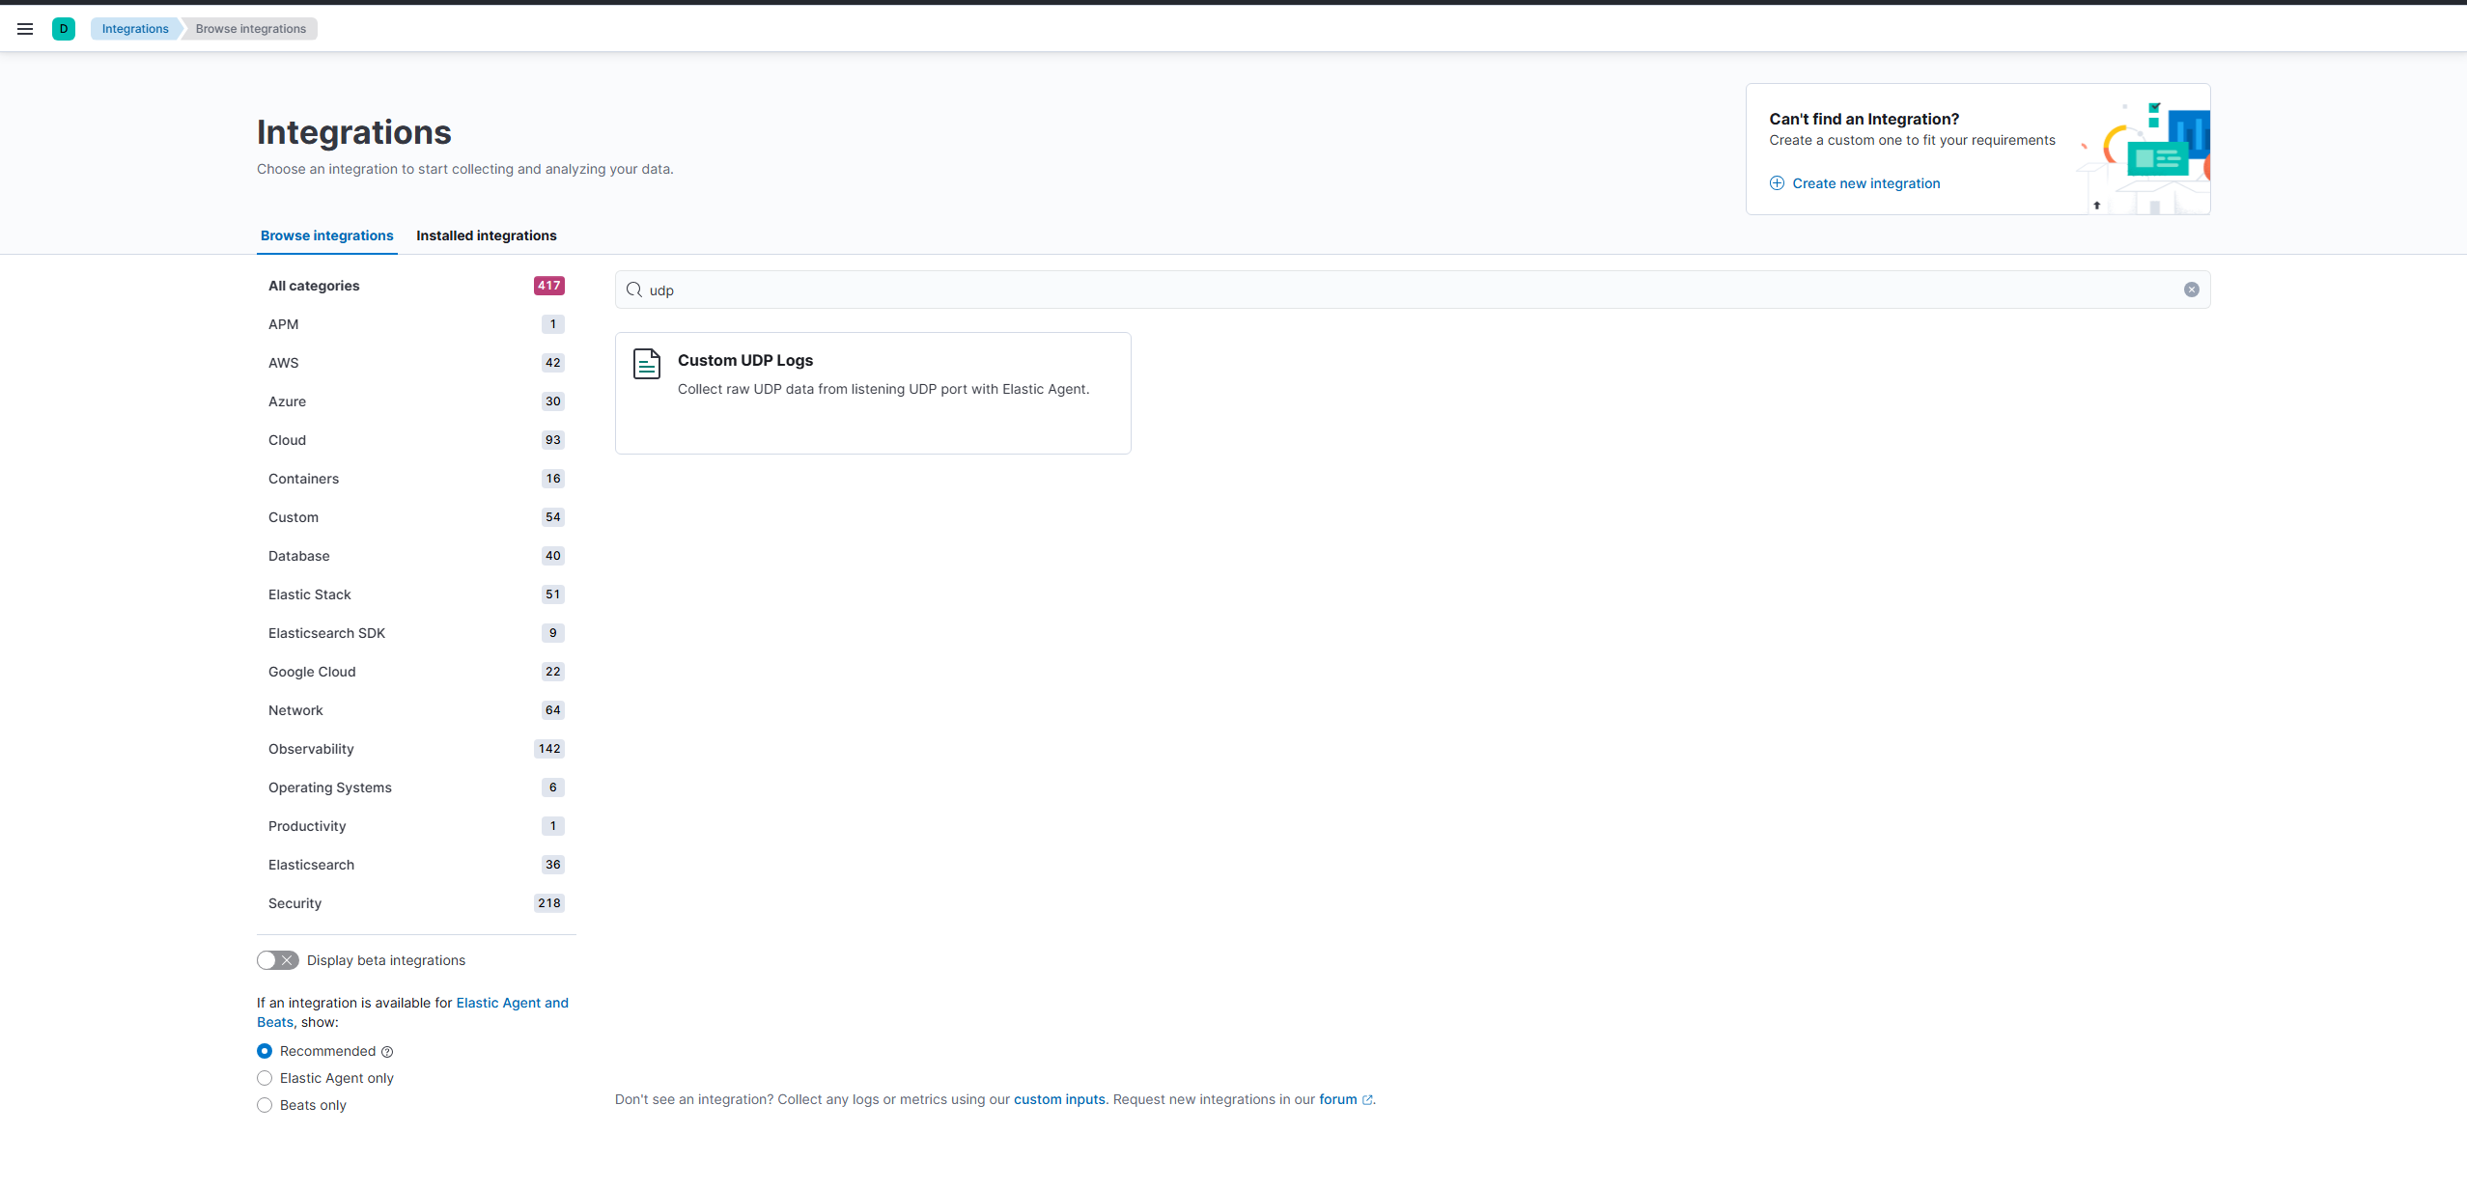Select the Elastic Agent only option
The width and height of the screenshot is (2467, 1188).
(x=265, y=1078)
